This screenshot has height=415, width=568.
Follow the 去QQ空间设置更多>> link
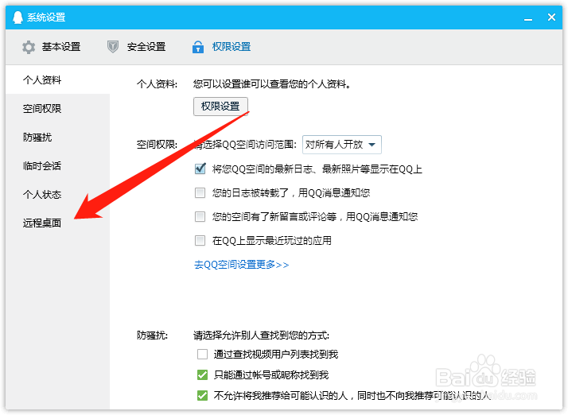pyautogui.click(x=241, y=265)
